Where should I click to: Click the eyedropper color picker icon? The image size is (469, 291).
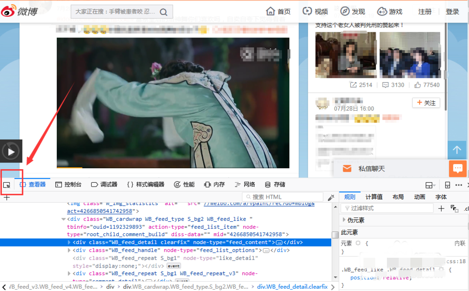tap(332, 197)
